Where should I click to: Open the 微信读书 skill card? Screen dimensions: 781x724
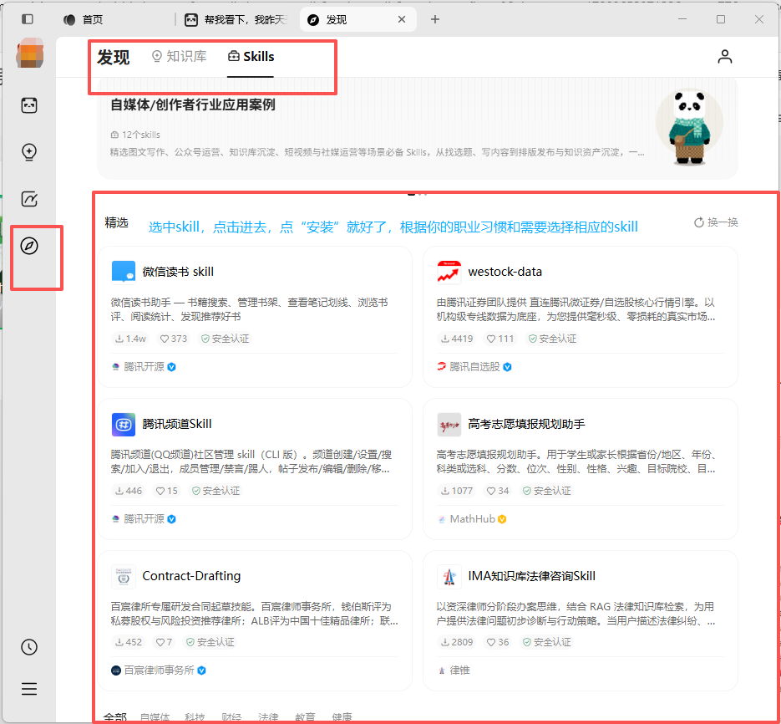click(x=255, y=317)
